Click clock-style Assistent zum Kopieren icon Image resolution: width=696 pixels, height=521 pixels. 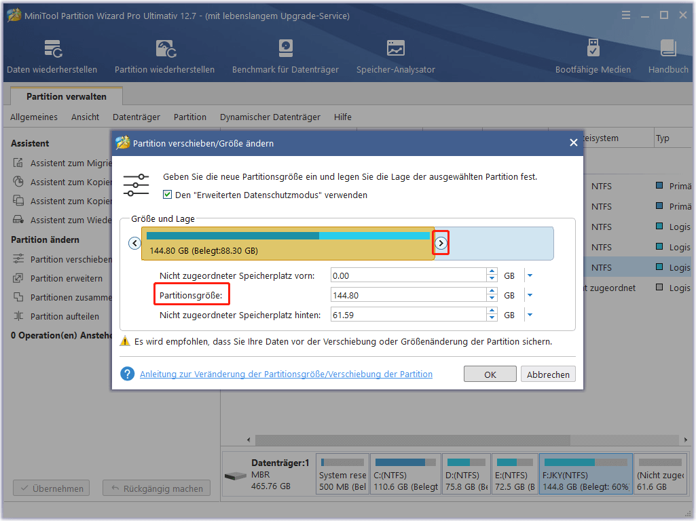click(x=18, y=182)
